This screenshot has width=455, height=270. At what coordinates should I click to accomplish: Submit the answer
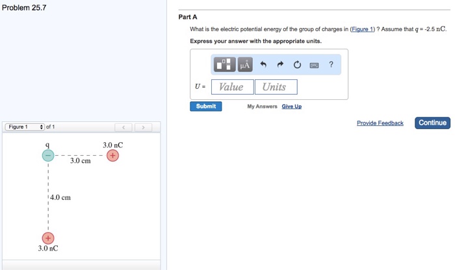coord(206,106)
